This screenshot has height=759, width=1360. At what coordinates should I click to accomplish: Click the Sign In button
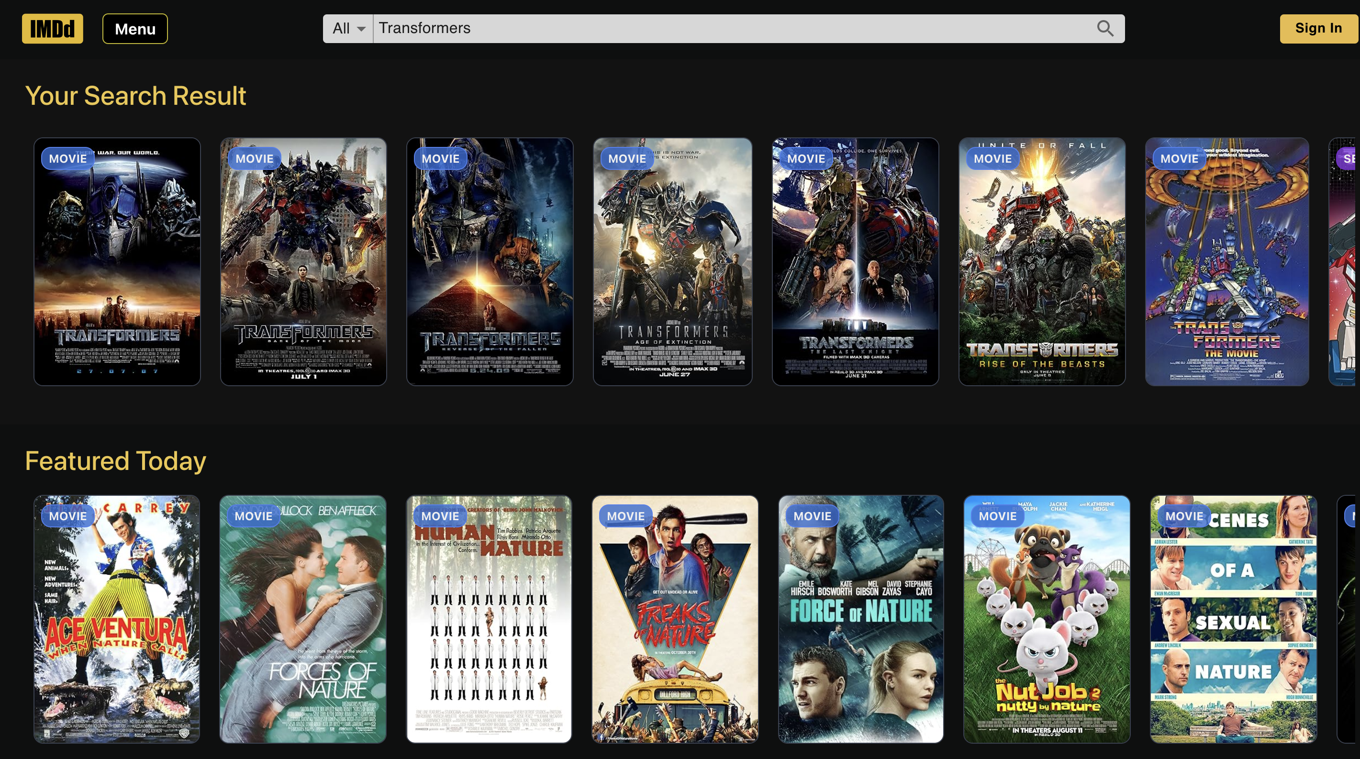[x=1318, y=29]
